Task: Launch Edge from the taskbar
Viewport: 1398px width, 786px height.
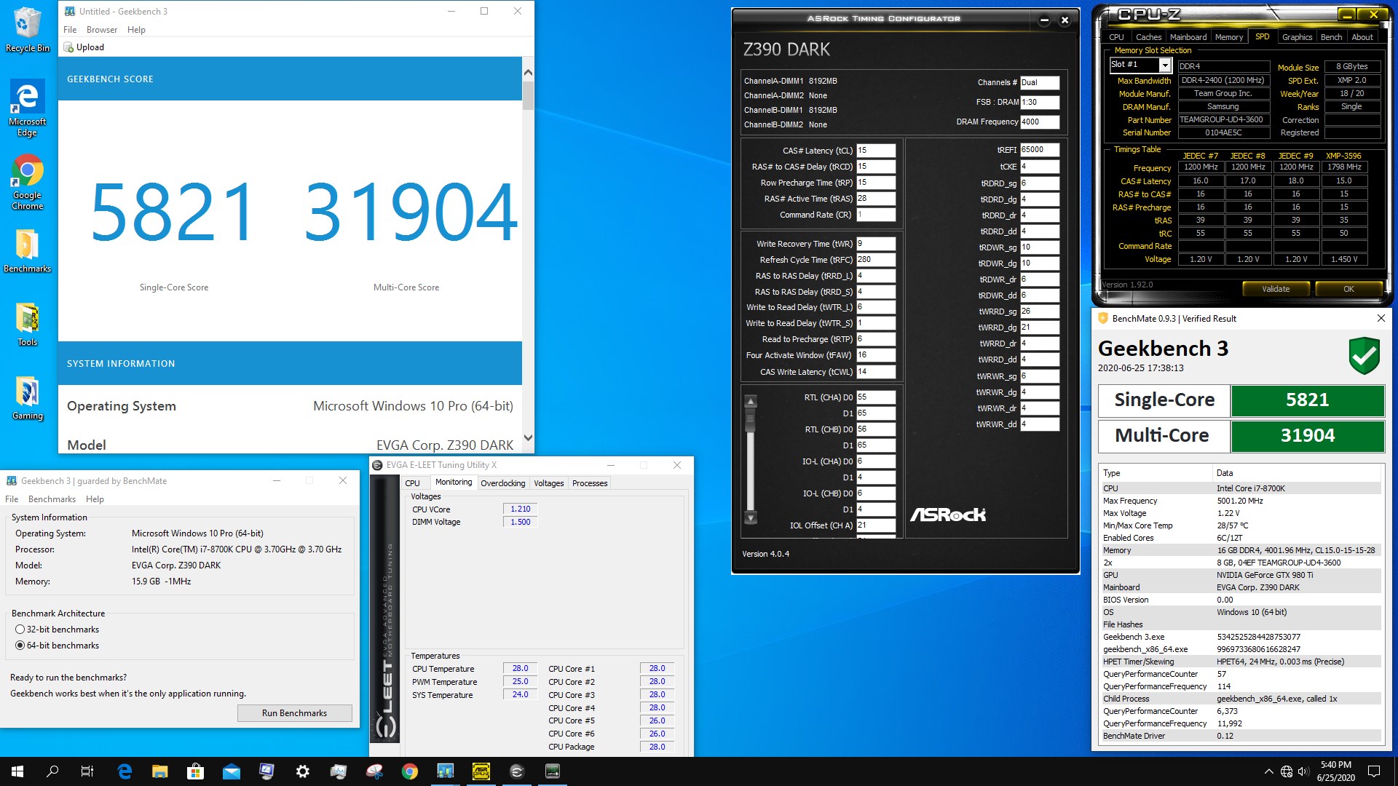Action: point(125,771)
